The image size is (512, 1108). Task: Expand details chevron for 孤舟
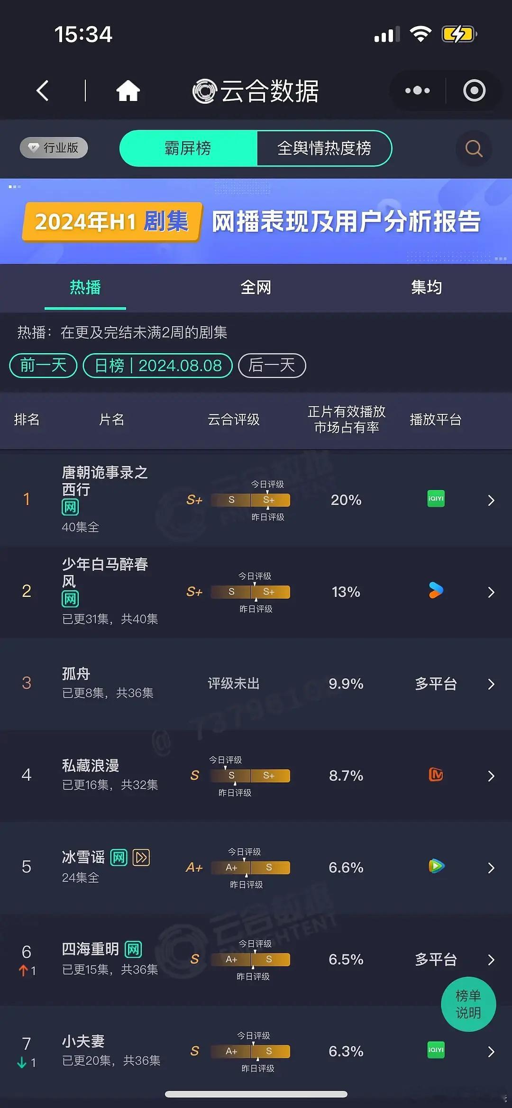pos(491,684)
